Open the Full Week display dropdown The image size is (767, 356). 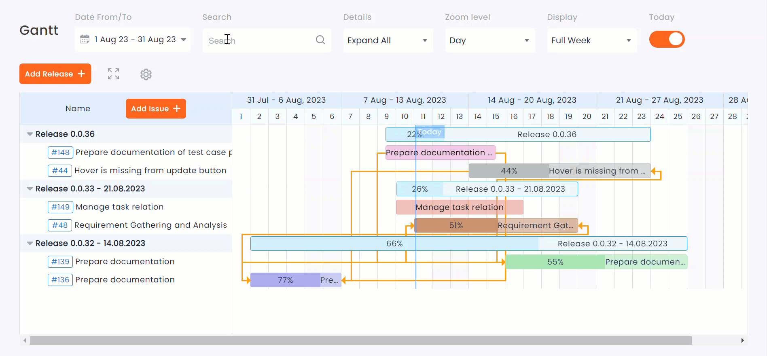coord(591,40)
